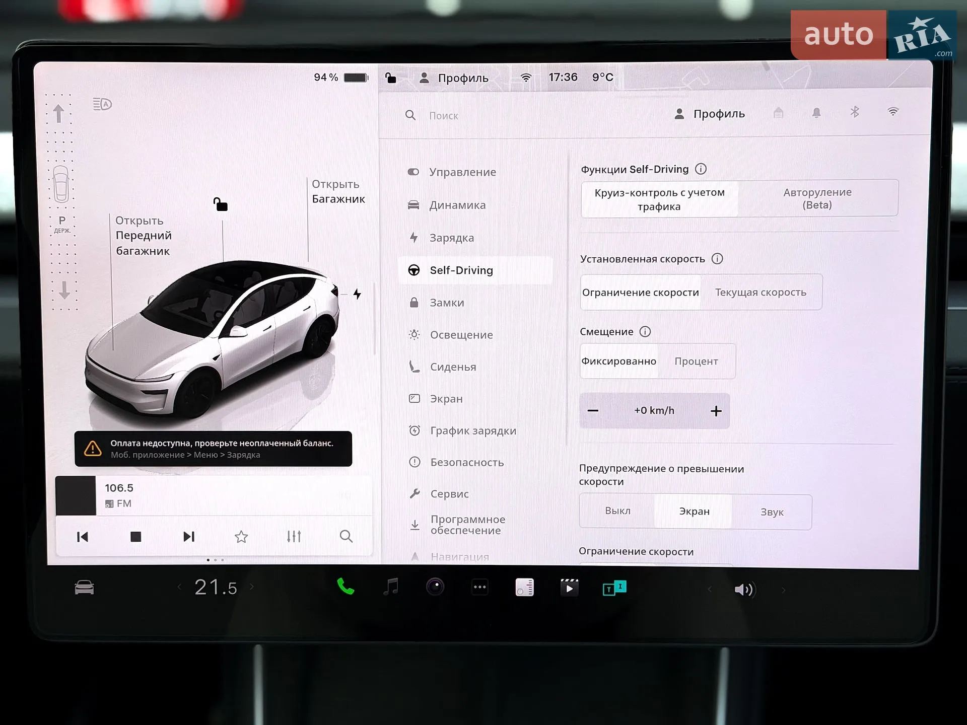967x725 pixels.
Task: Tap the car controls icon in the dock
Action: [84, 588]
